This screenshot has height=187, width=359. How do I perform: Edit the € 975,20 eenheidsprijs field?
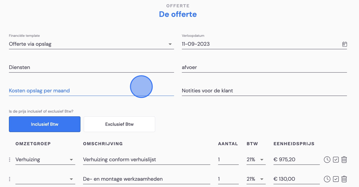click(x=296, y=160)
